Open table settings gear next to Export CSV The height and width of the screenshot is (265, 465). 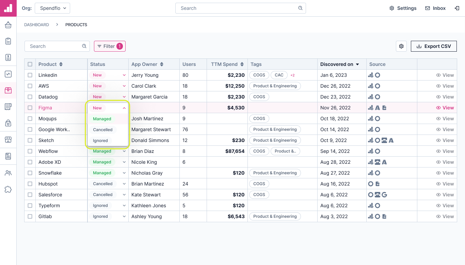coord(401,46)
